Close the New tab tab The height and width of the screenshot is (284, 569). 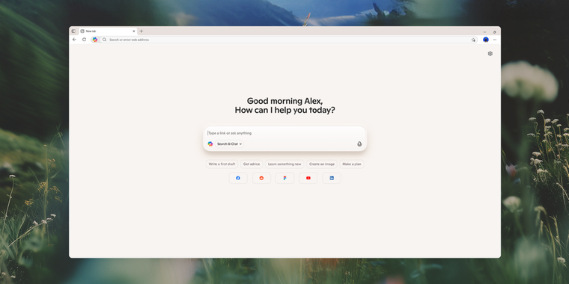coord(133,31)
